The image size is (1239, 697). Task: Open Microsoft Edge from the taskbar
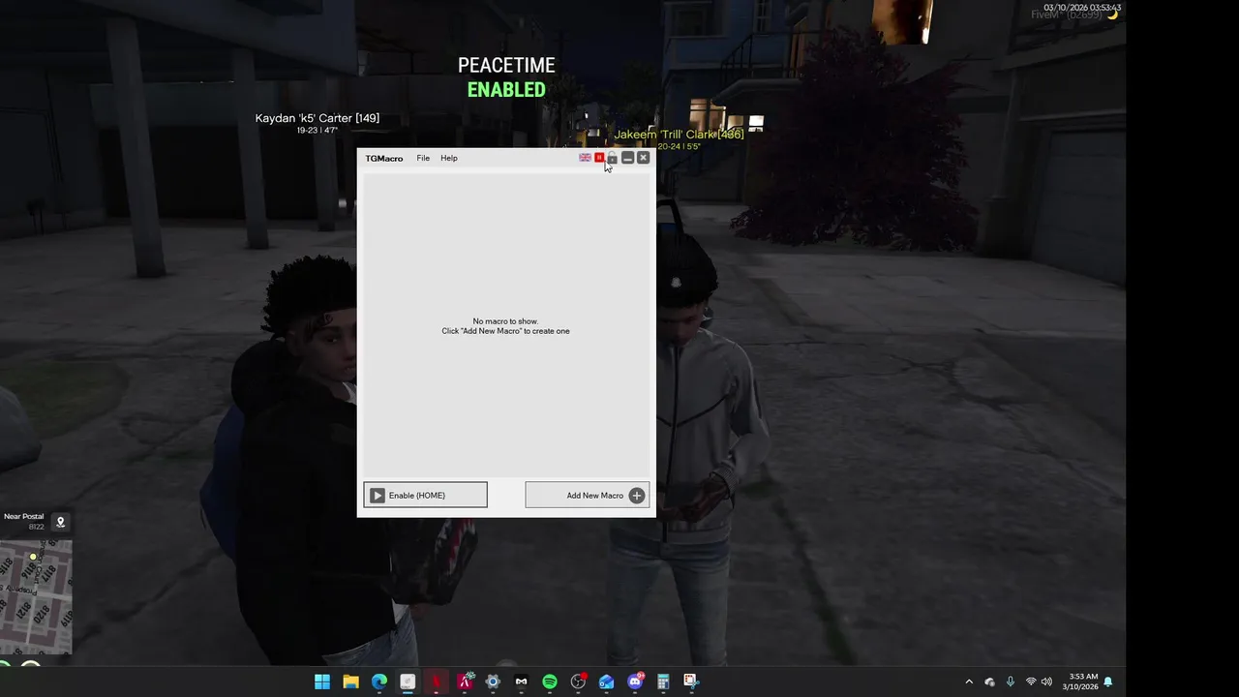[x=379, y=682]
